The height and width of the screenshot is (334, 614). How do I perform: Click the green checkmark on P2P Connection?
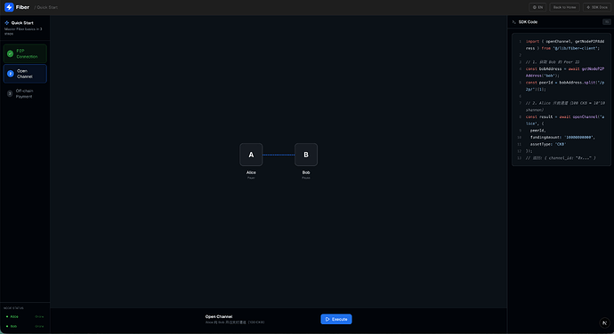coord(10,53)
